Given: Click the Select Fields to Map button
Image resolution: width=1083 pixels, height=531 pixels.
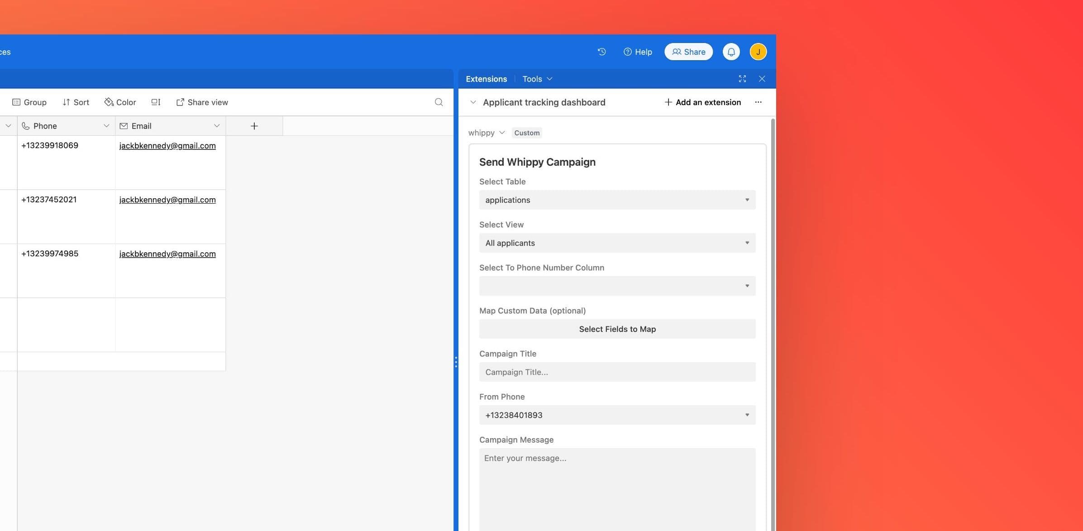Looking at the screenshot, I should [x=617, y=329].
